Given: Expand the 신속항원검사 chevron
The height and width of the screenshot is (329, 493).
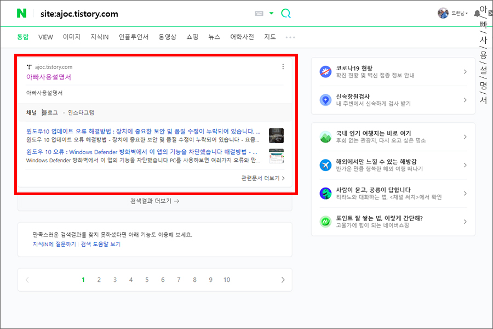Looking at the screenshot, I should point(465,100).
